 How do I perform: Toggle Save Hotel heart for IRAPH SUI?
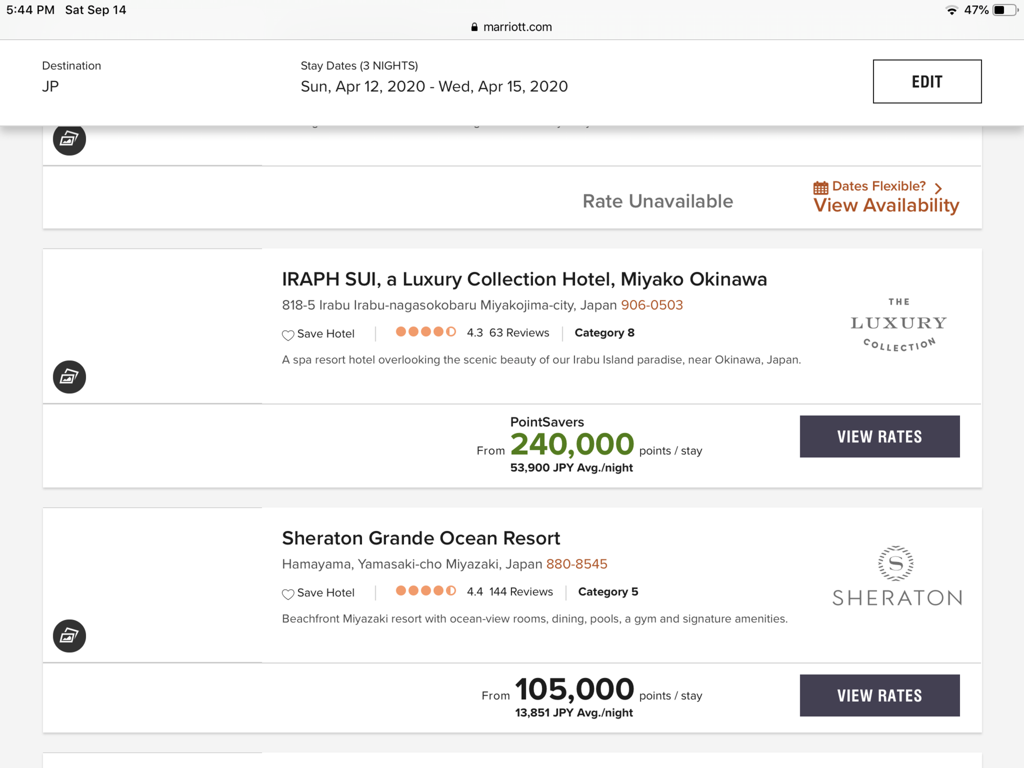point(288,335)
